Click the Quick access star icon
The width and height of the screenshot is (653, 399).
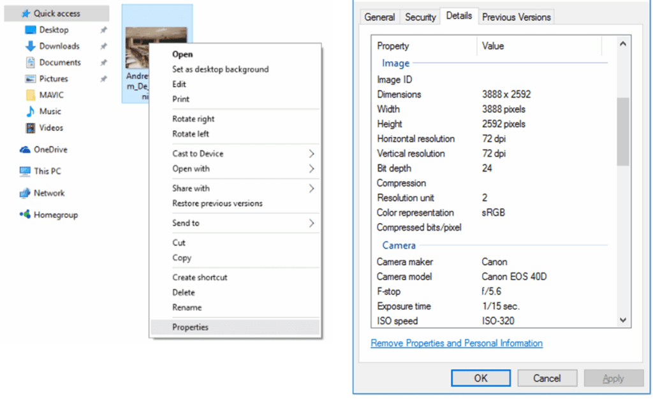[26, 13]
